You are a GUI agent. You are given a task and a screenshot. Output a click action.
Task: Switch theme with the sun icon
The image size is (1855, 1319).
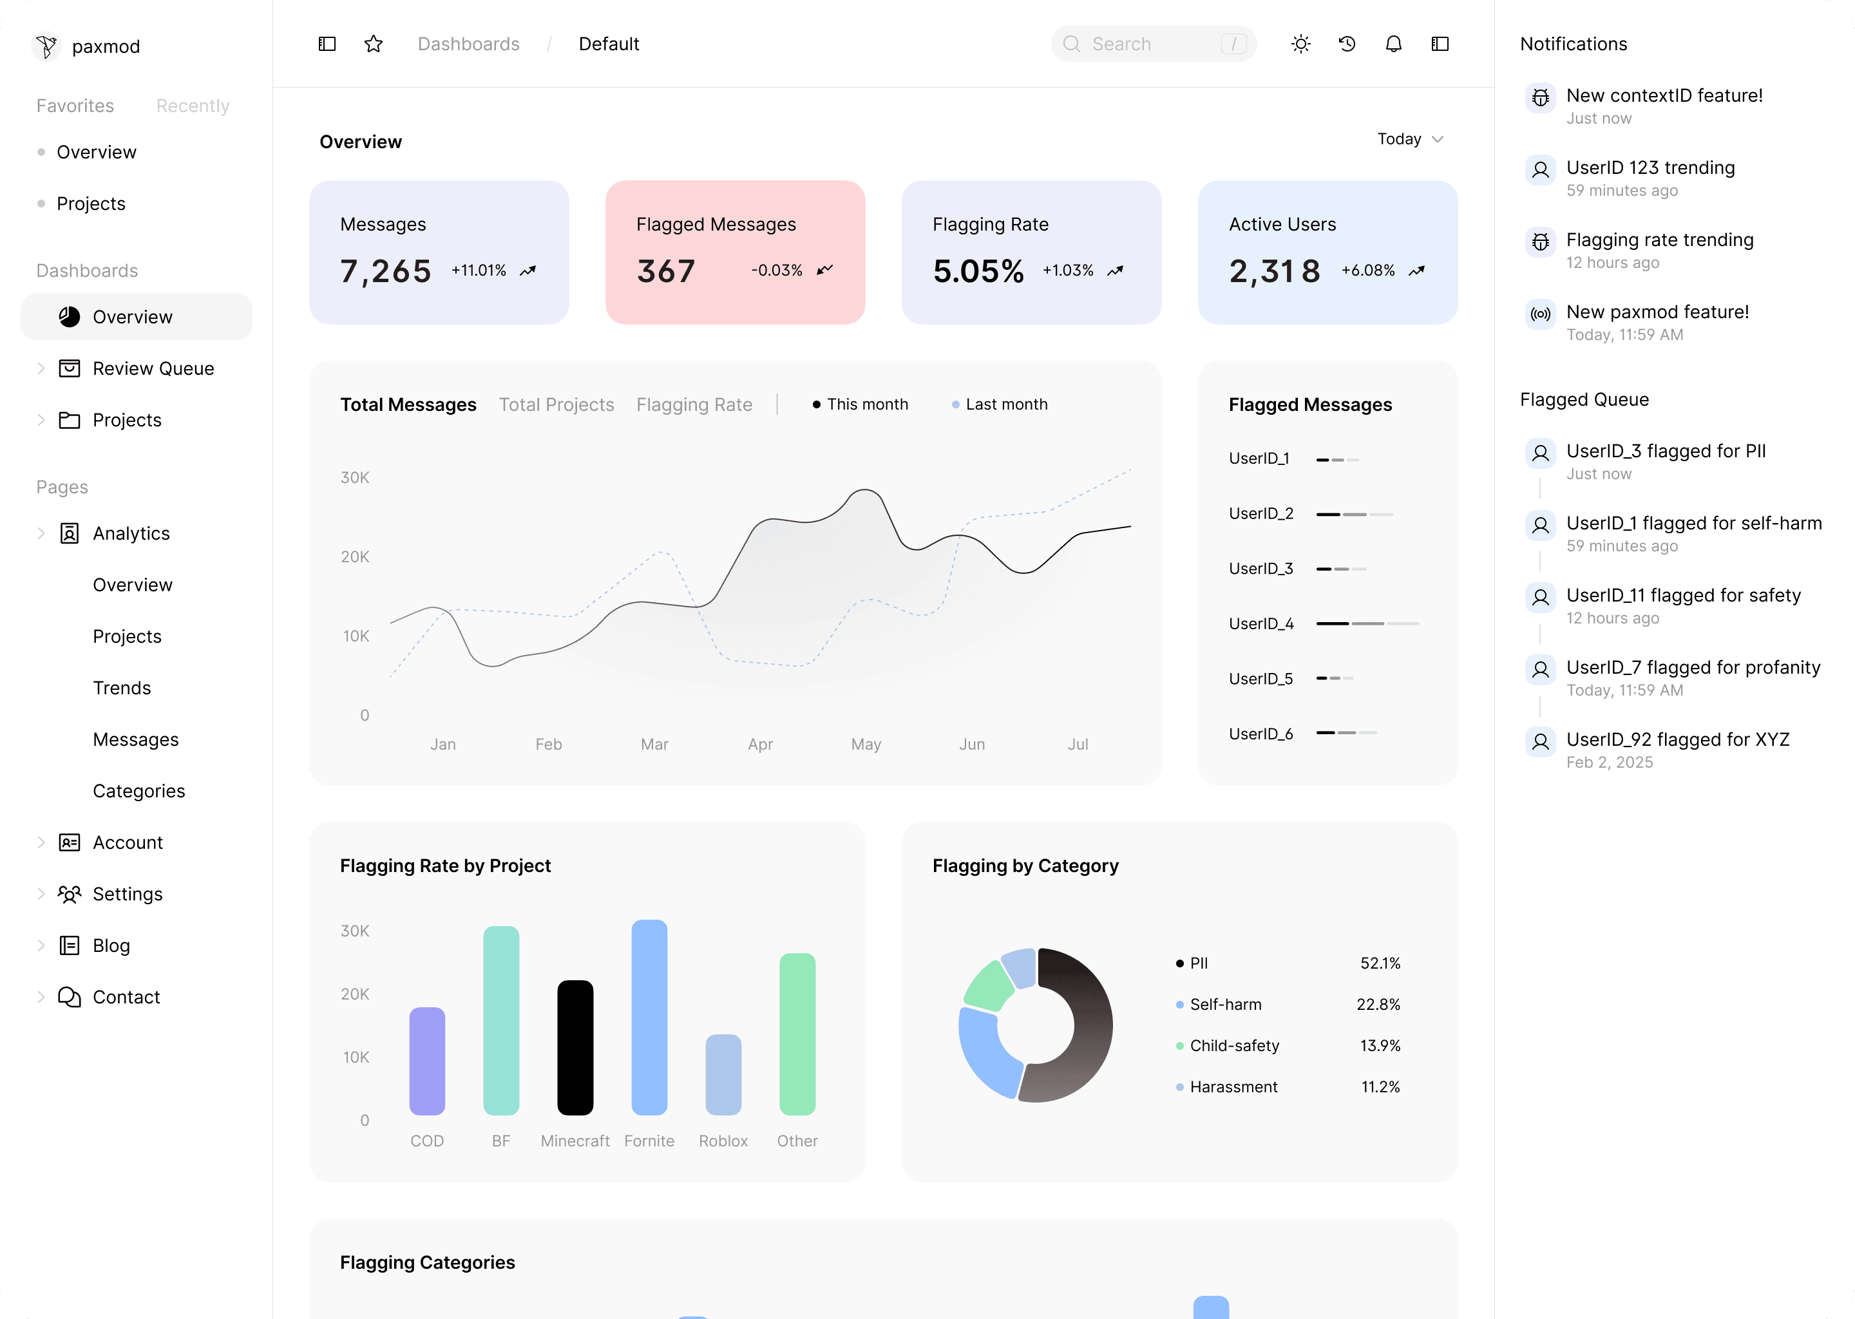pyautogui.click(x=1301, y=44)
